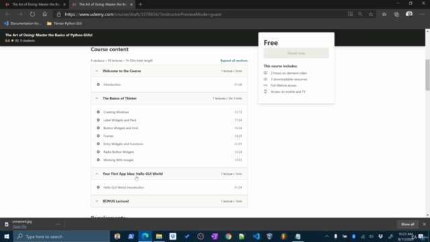Add this page to favorites star icon
The height and width of the screenshot is (242, 430).
click(371, 14)
